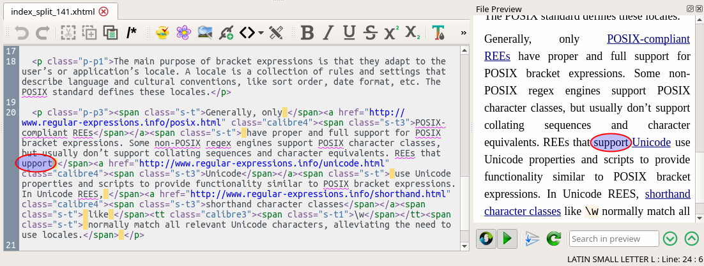Run the HTML fix check tool
This screenshot has width=704, height=266.
[162, 33]
